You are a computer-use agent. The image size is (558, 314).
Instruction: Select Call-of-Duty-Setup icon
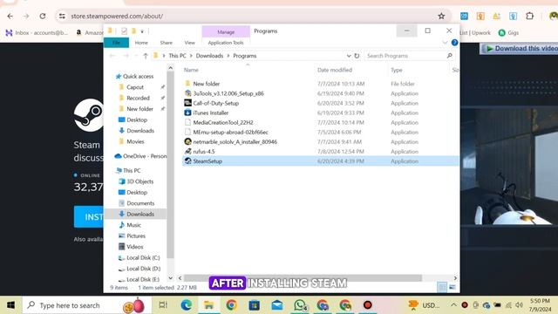coord(187,103)
